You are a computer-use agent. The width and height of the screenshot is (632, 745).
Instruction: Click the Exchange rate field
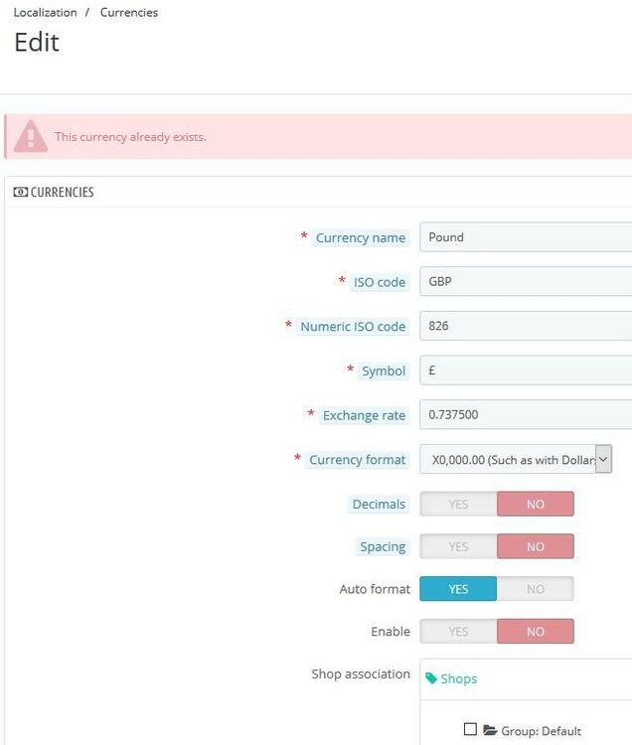(526, 414)
